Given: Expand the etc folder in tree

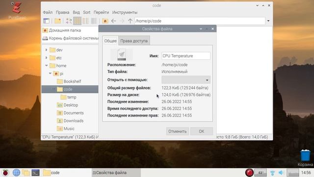Looking at the screenshot, I should click(46, 58).
